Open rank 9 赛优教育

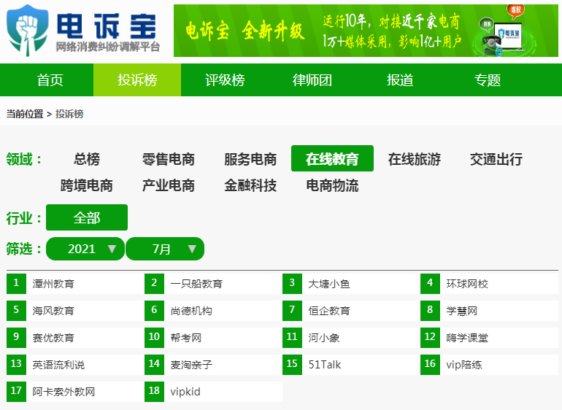[75, 338]
